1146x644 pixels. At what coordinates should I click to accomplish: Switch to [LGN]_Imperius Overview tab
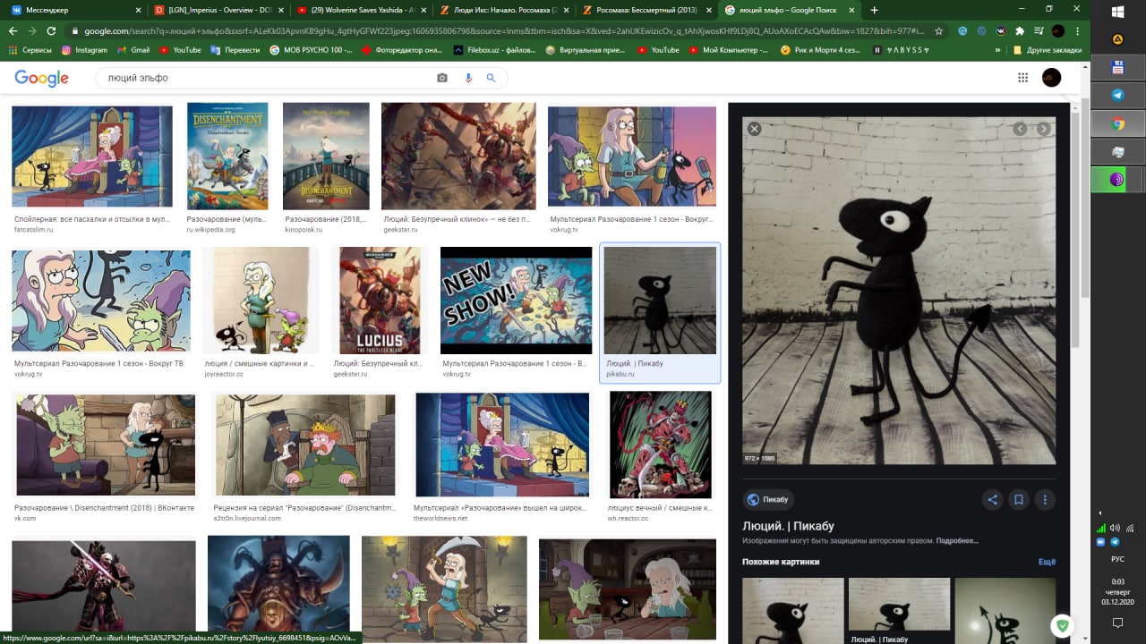coord(218,10)
